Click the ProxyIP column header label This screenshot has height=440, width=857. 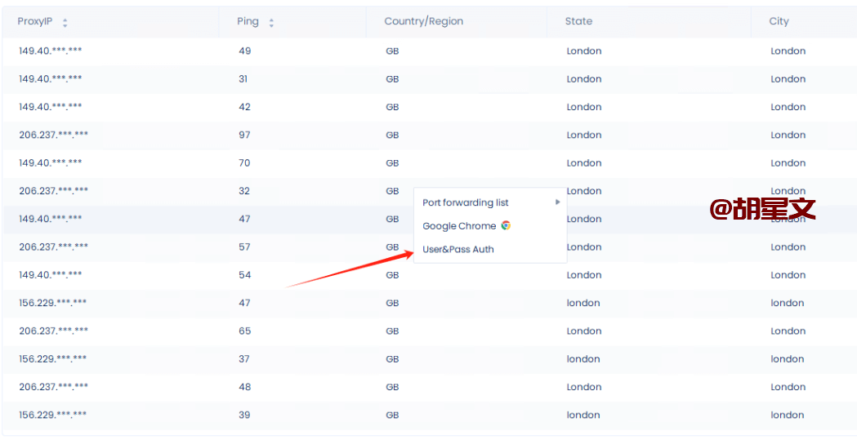coord(35,21)
